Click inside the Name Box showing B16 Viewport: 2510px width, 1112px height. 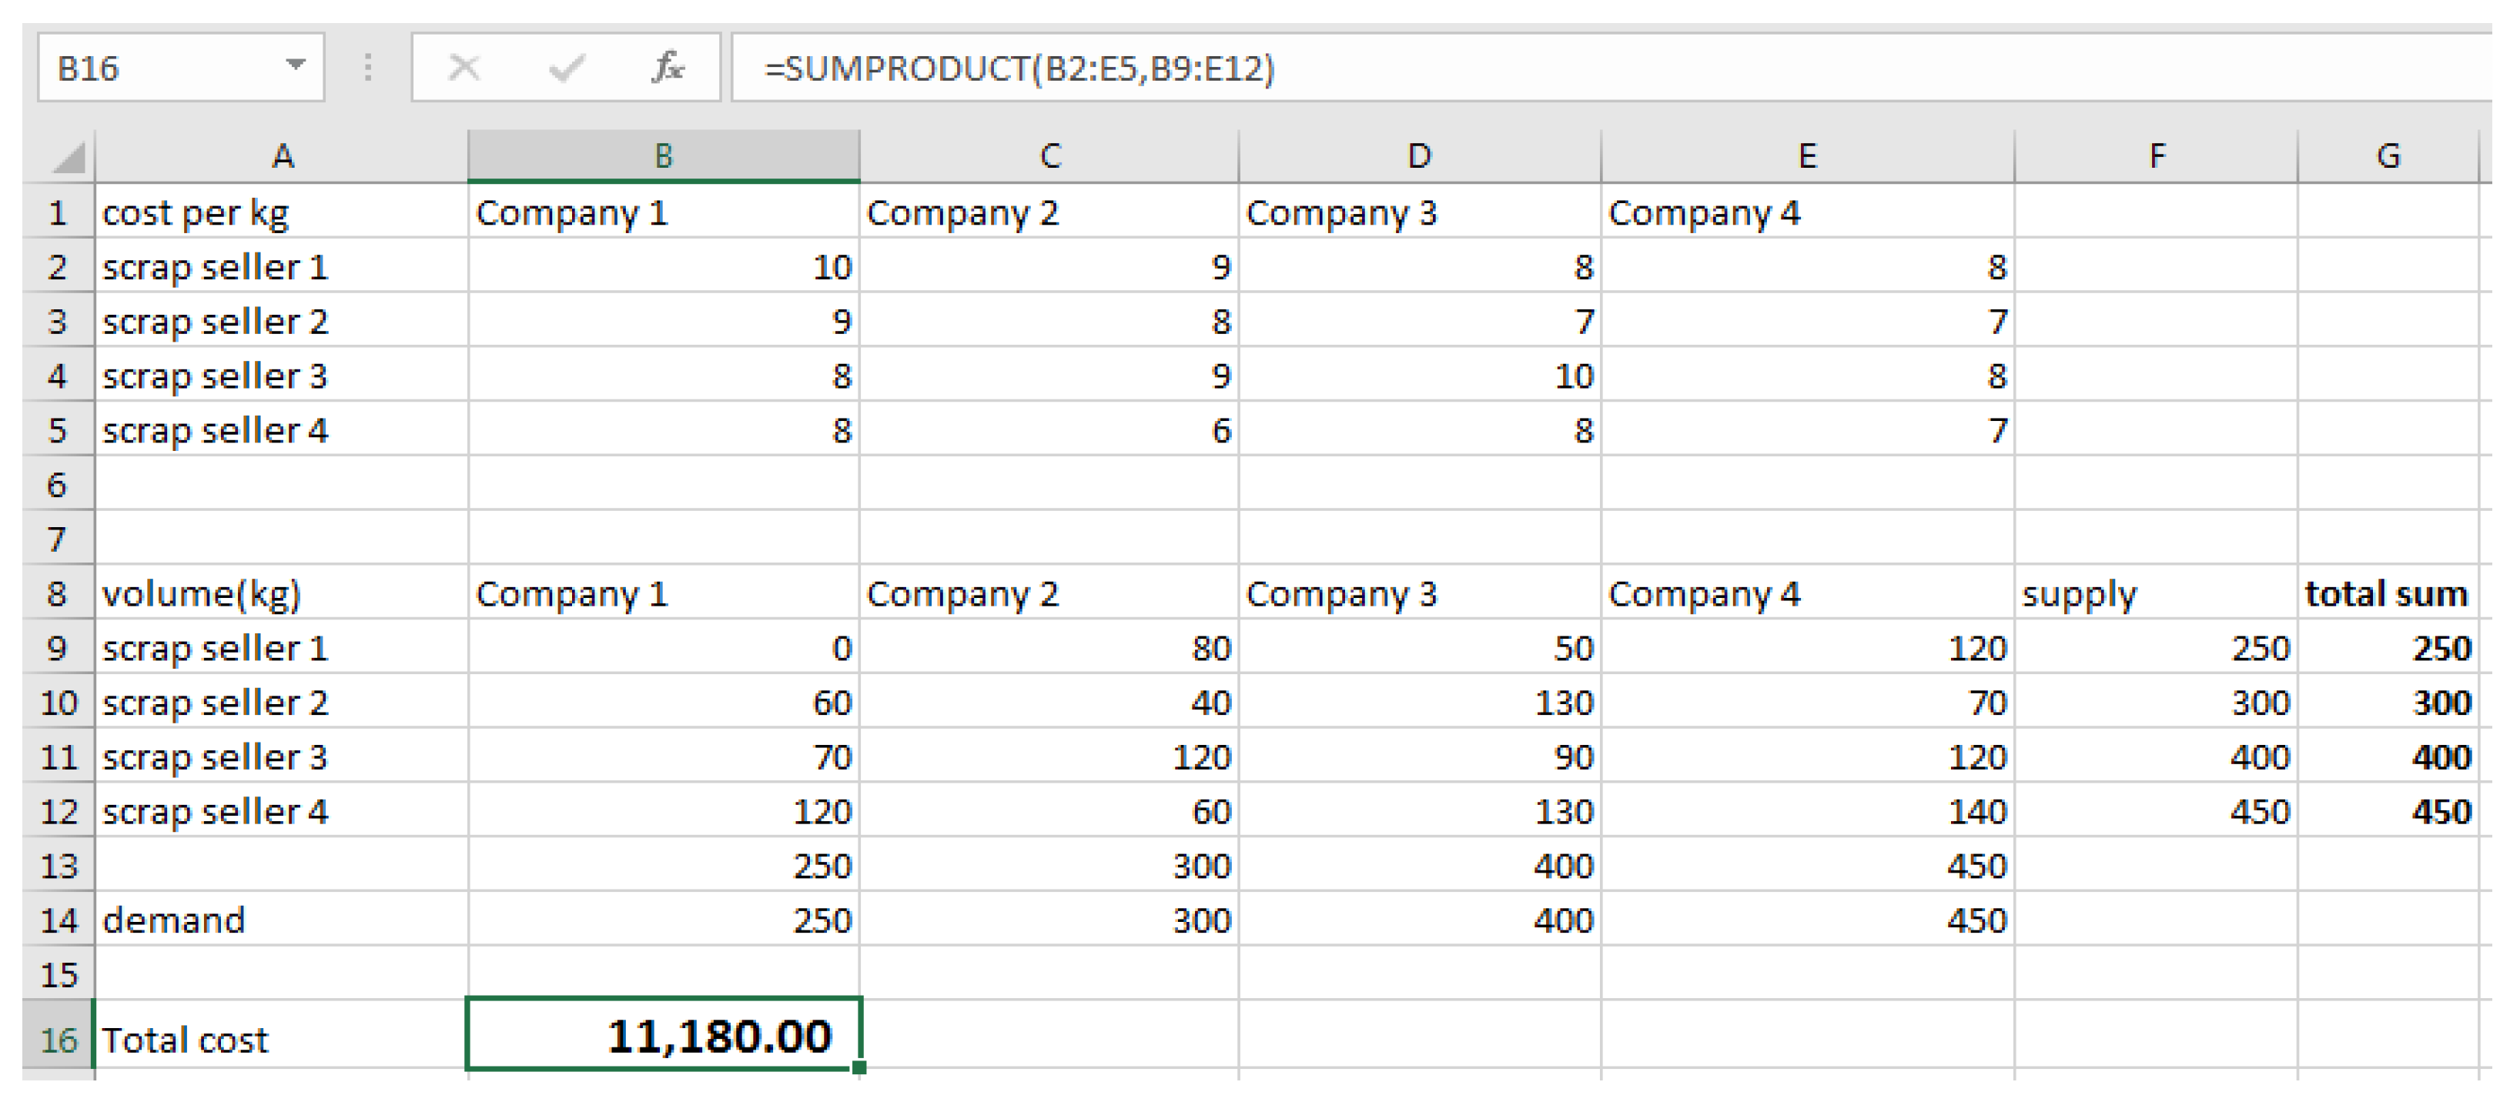click(x=146, y=68)
